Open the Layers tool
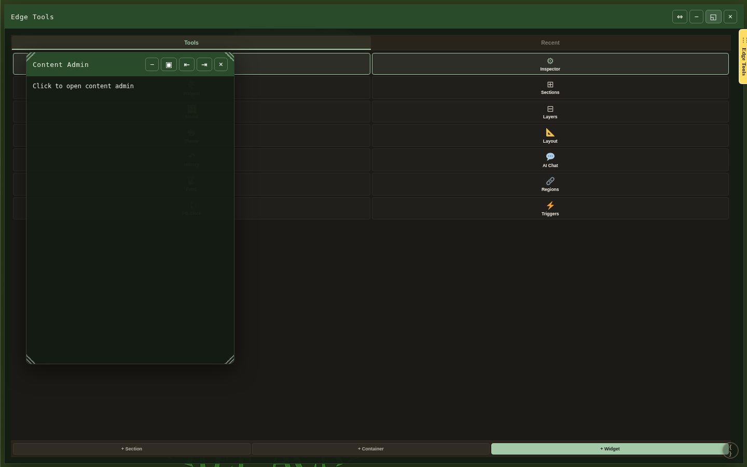The height and width of the screenshot is (467, 747). [x=550, y=112]
